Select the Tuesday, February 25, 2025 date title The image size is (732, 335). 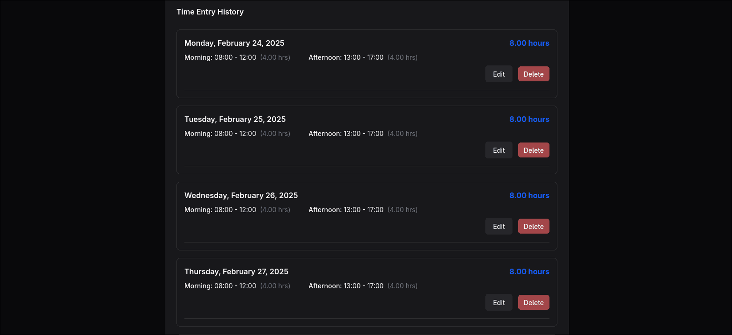[234, 119]
